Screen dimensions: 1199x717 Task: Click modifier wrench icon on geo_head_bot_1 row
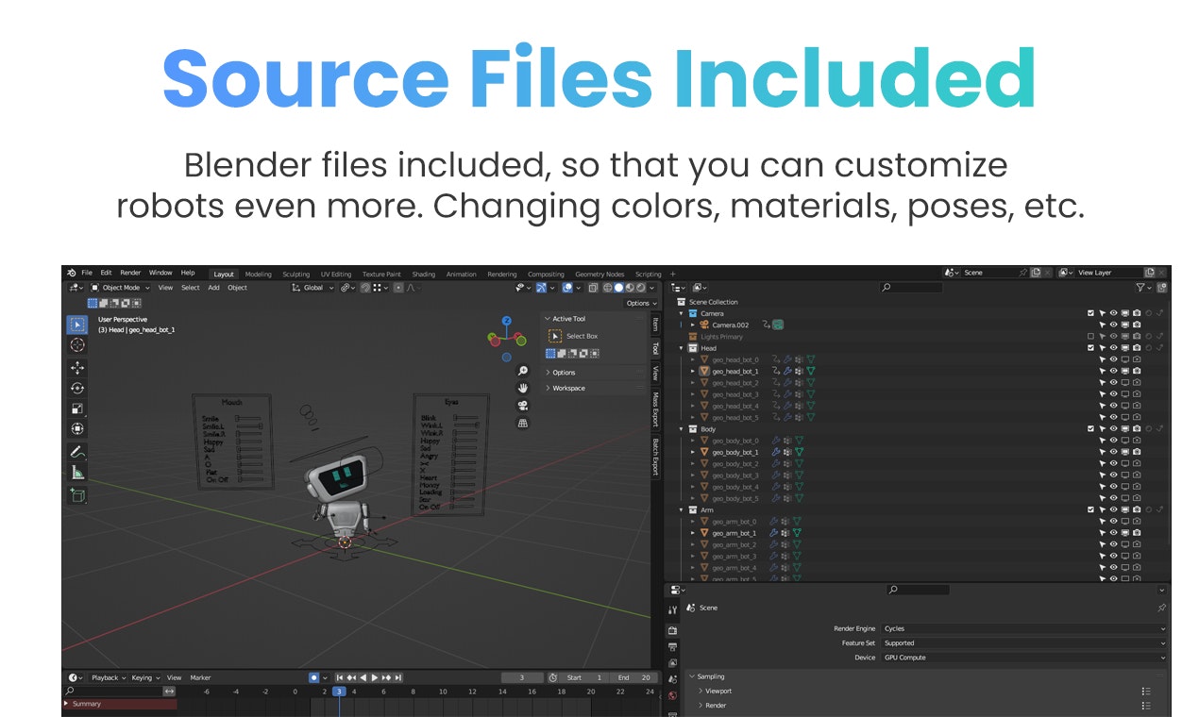coord(788,371)
